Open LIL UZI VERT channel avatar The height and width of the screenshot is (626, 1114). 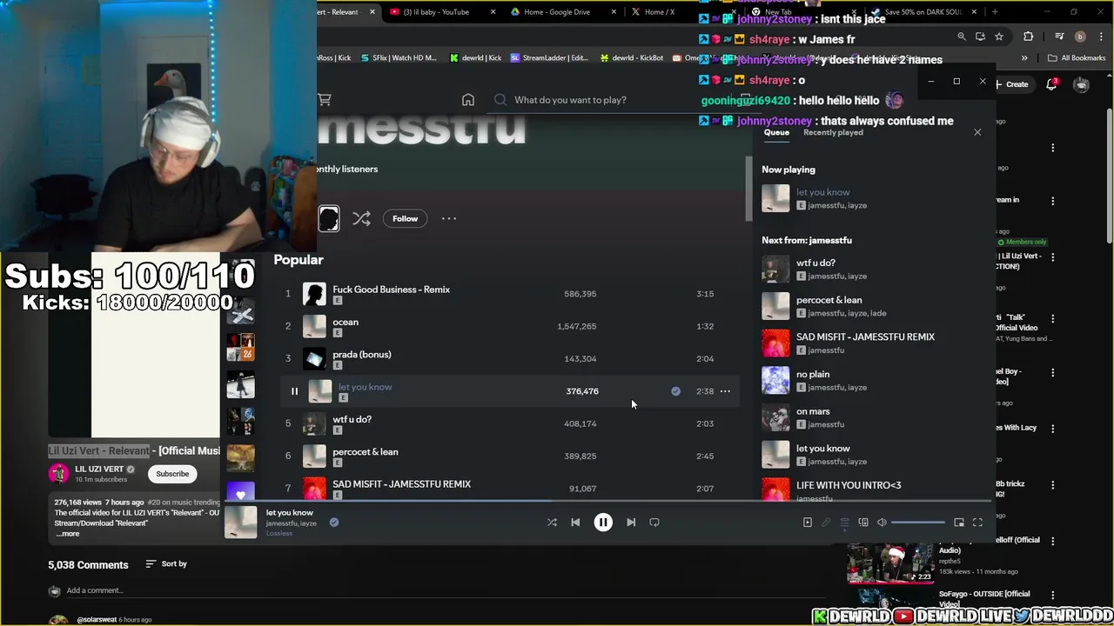click(58, 474)
